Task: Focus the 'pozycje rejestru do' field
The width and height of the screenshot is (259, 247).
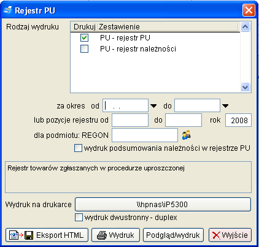Action: pyautogui.click(x=184, y=120)
